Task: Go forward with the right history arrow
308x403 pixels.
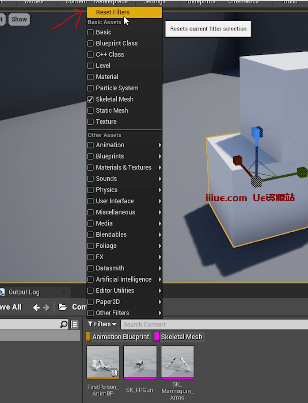Action: pyautogui.click(x=46, y=307)
